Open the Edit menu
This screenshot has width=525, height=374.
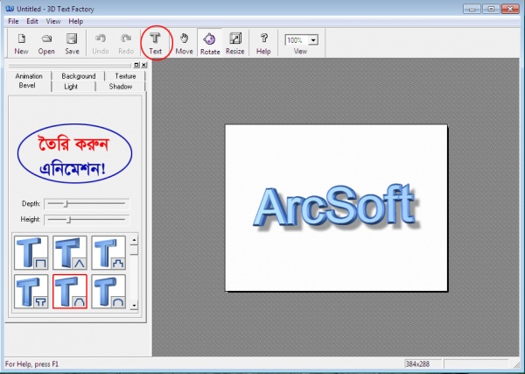(32, 21)
